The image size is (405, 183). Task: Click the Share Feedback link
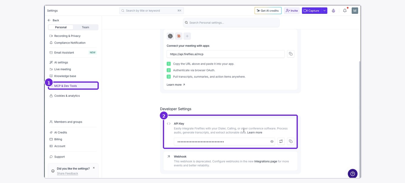click(67, 173)
